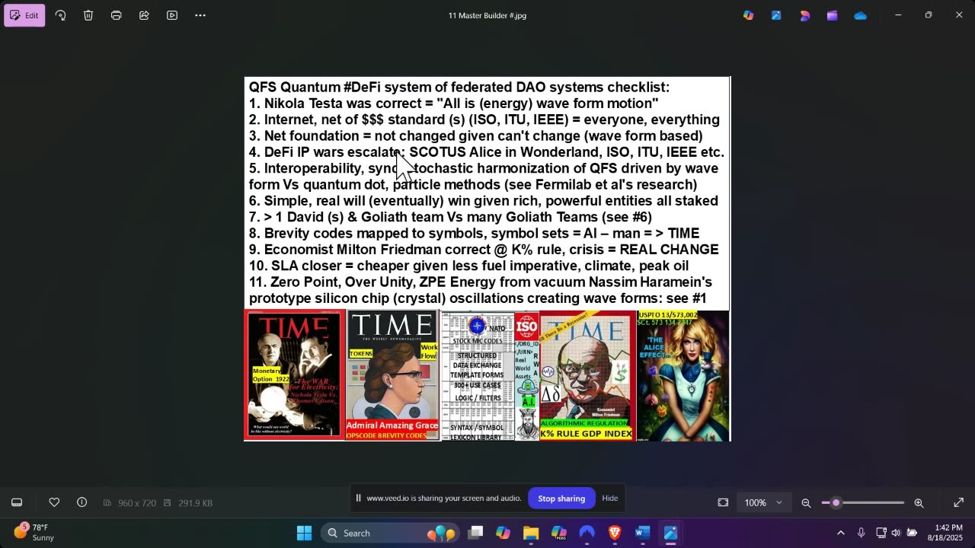Rotate the image with the rotate icon
Image resolution: width=975 pixels, height=548 pixels.
pyautogui.click(x=60, y=15)
